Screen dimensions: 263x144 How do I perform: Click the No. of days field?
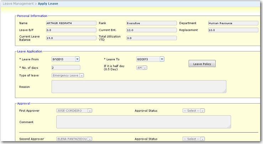(66, 67)
